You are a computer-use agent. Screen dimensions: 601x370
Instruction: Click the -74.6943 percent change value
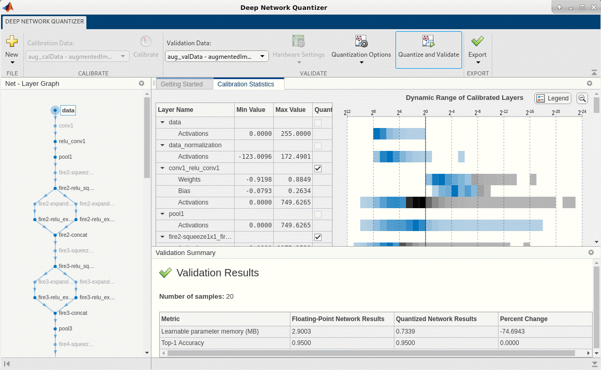513,331
